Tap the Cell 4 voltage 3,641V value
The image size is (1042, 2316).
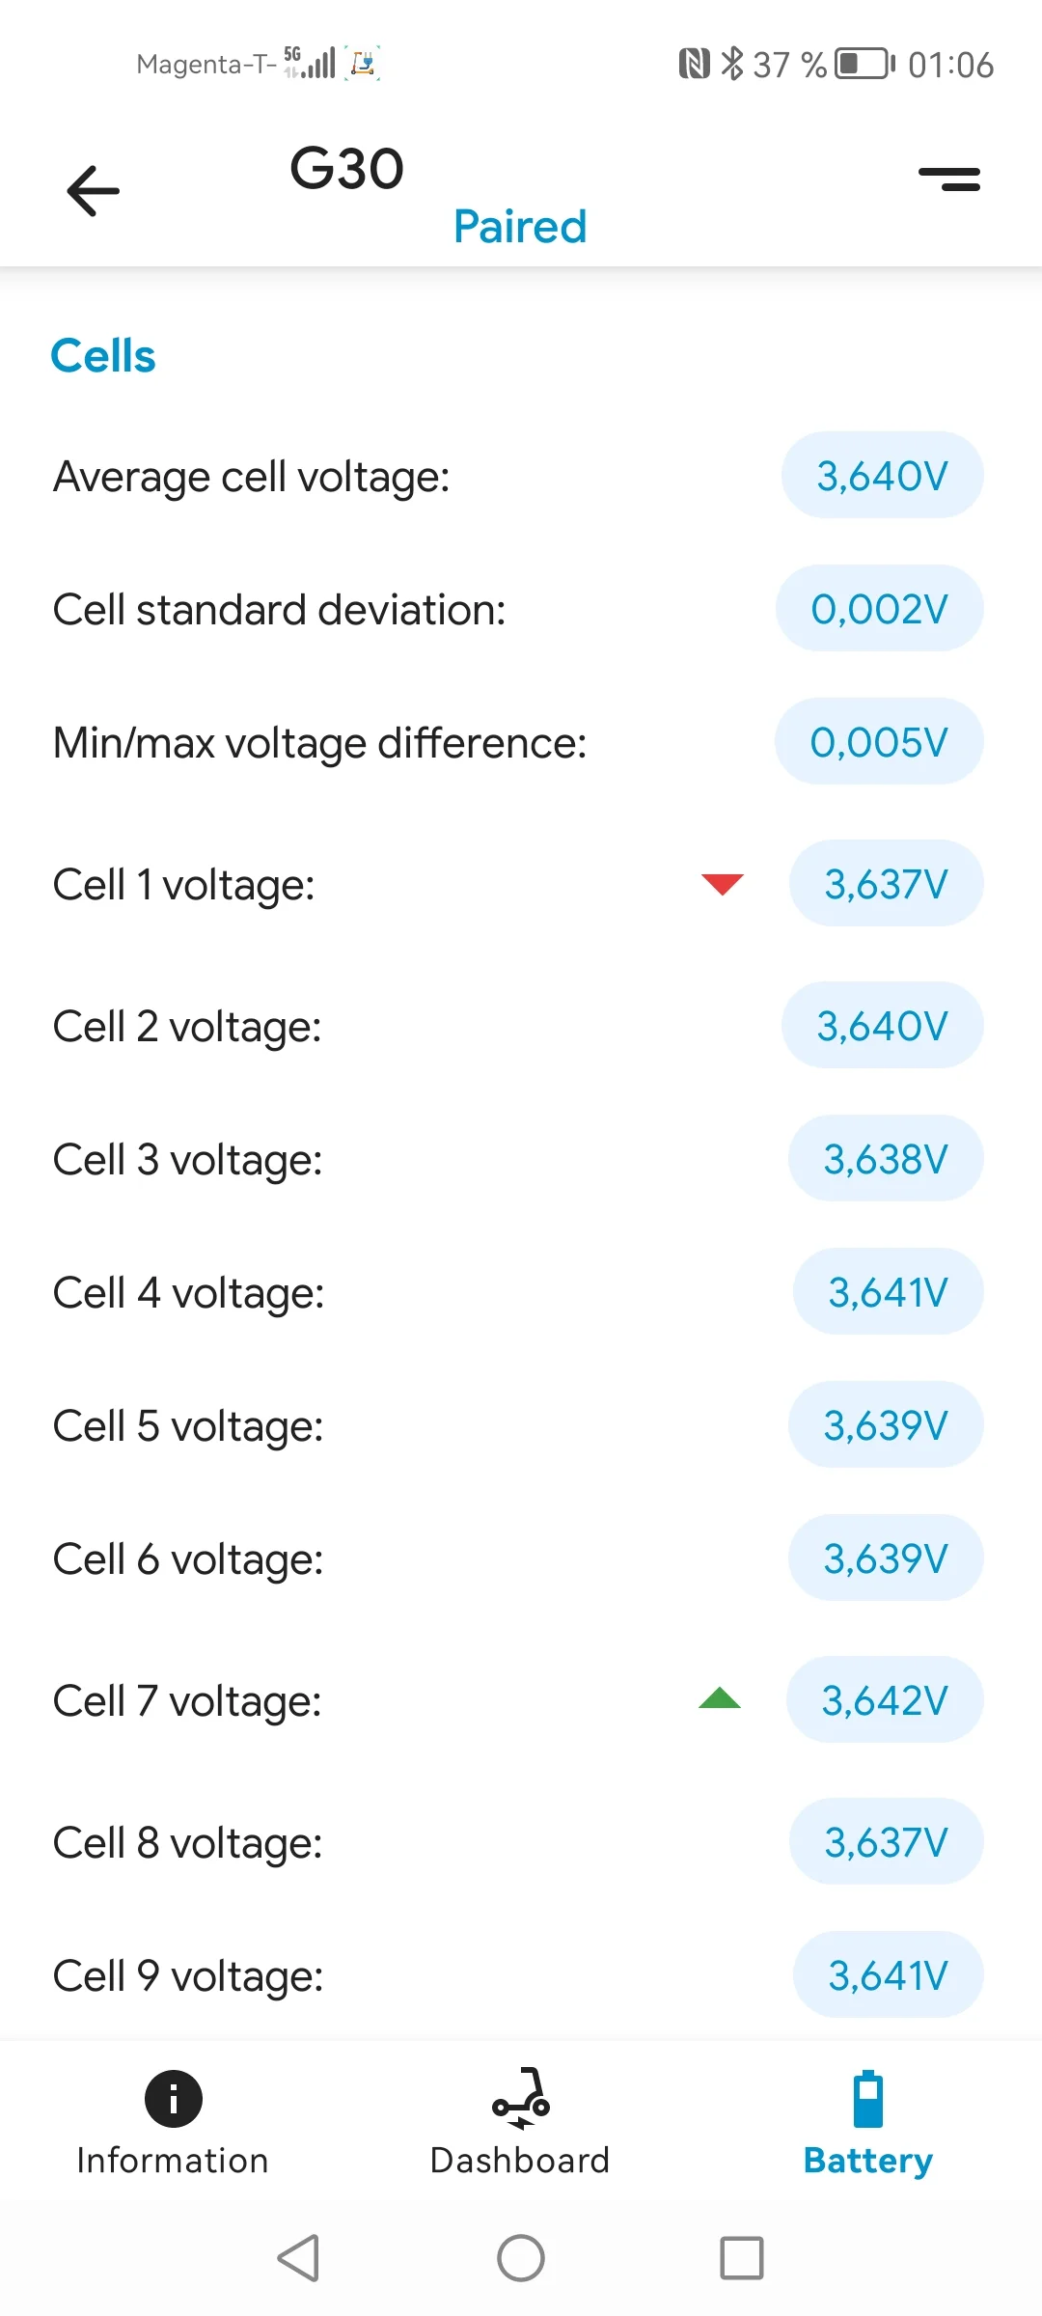tap(888, 1292)
